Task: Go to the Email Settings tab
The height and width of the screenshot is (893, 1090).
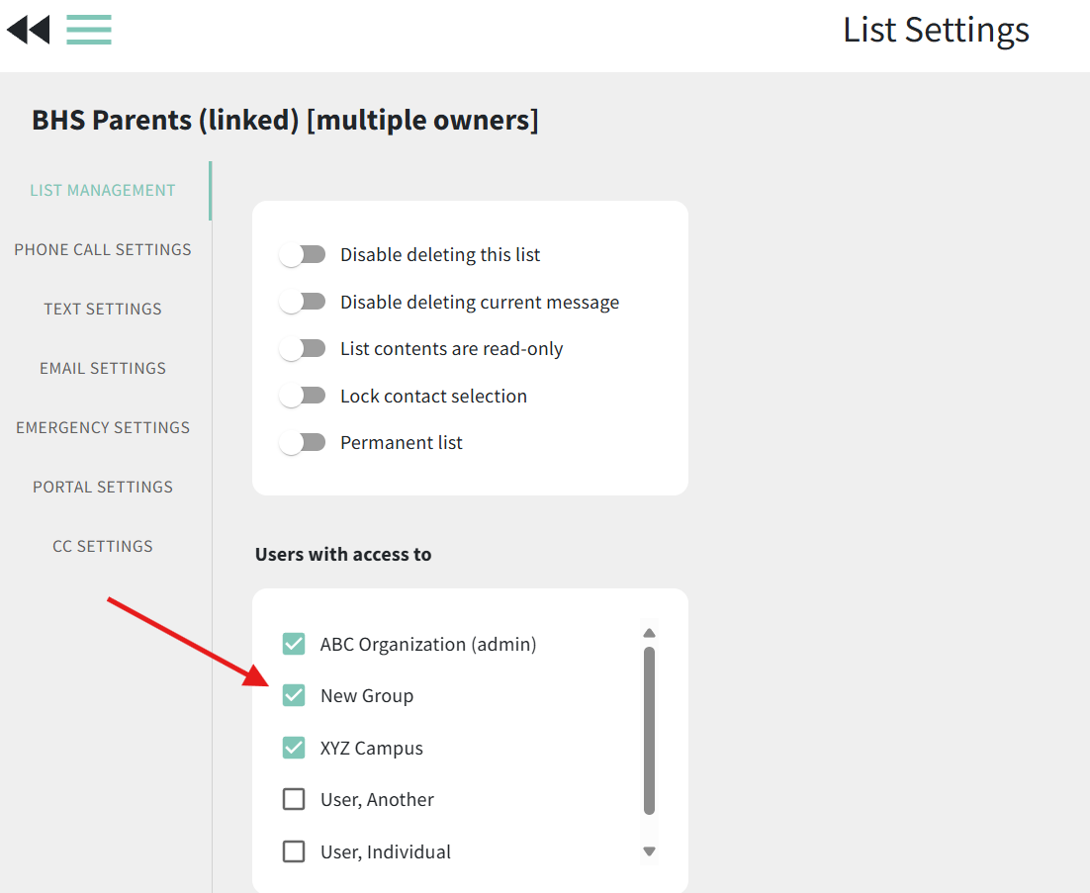Action: point(103,368)
